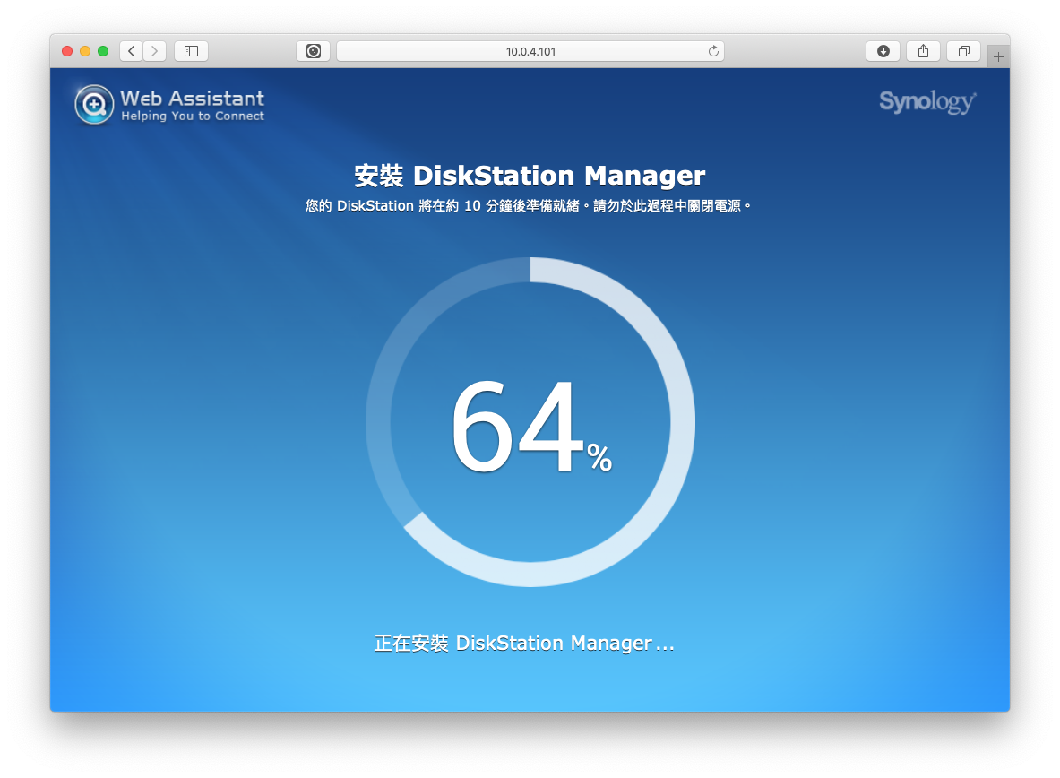Focus the address bar showing 10.0.4.101
This screenshot has width=1060, height=778.
coord(530,51)
